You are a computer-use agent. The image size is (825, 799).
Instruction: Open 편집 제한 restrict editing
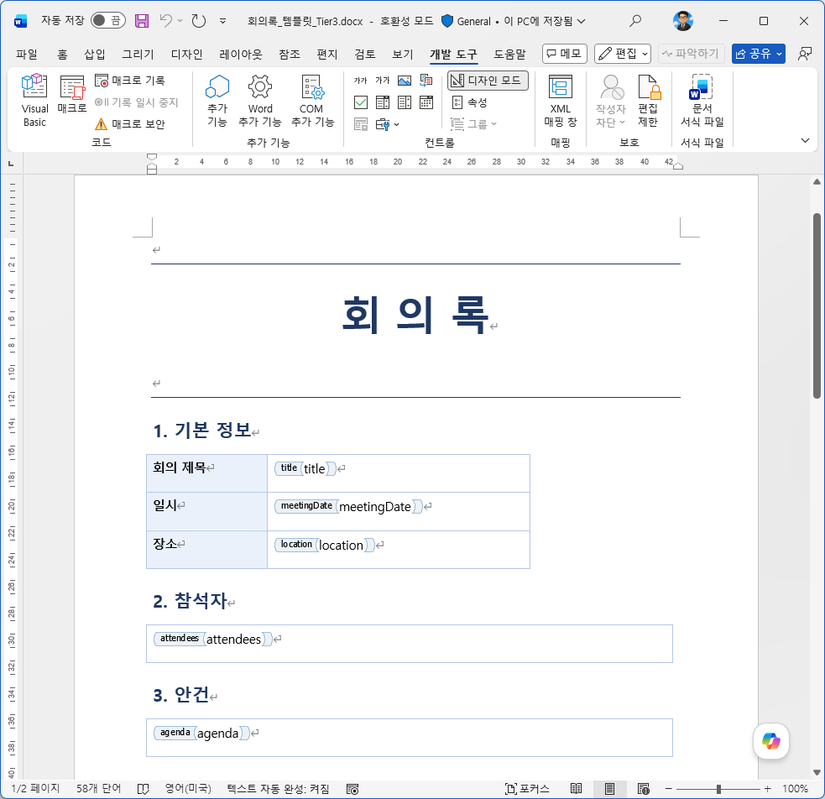[x=648, y=100]
